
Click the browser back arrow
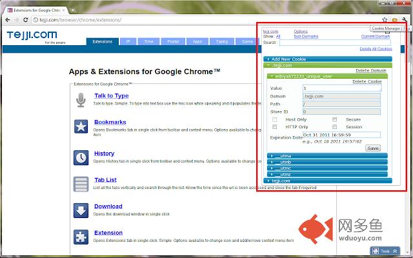click(8, 20)
